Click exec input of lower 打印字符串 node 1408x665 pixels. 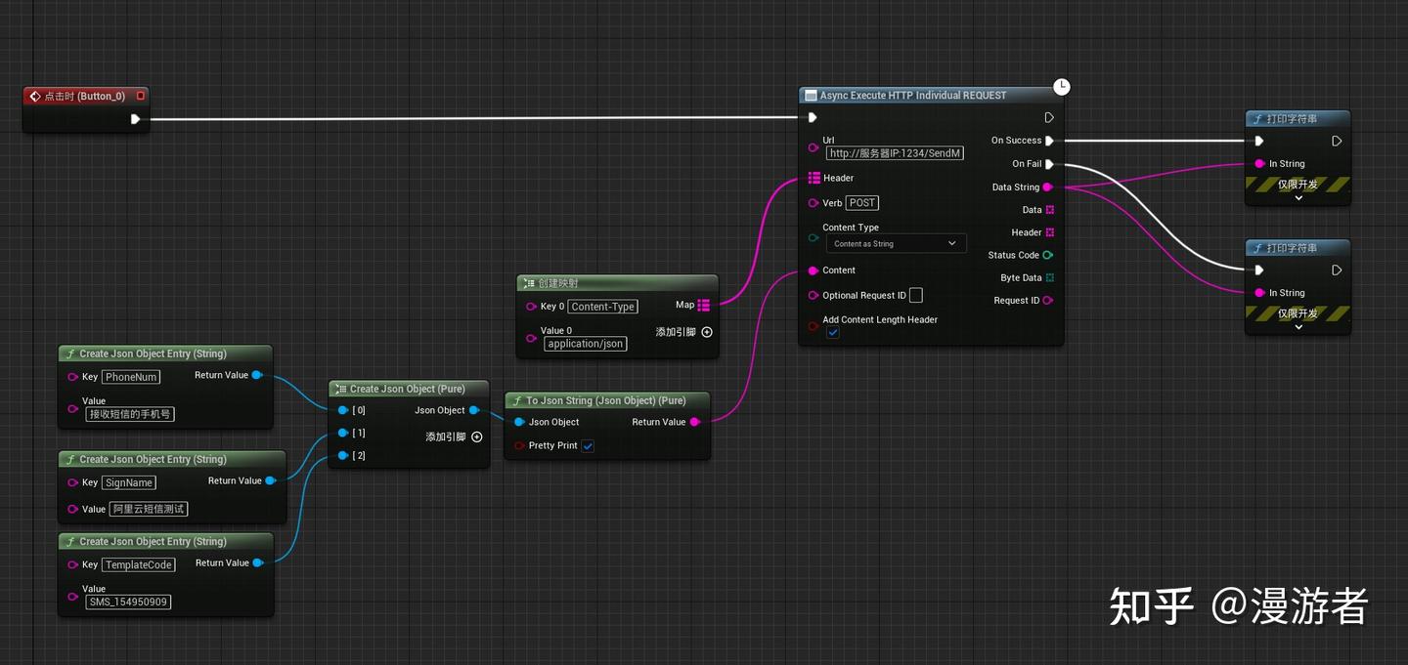(1259, 270)
